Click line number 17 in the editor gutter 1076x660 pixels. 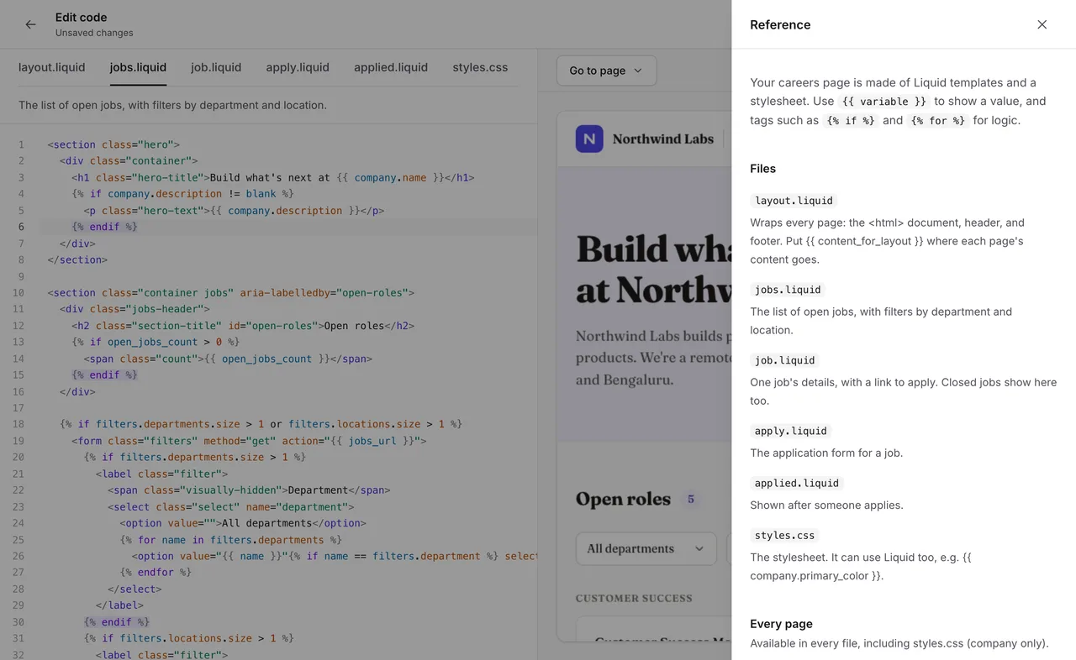click(x=18, y=408)
